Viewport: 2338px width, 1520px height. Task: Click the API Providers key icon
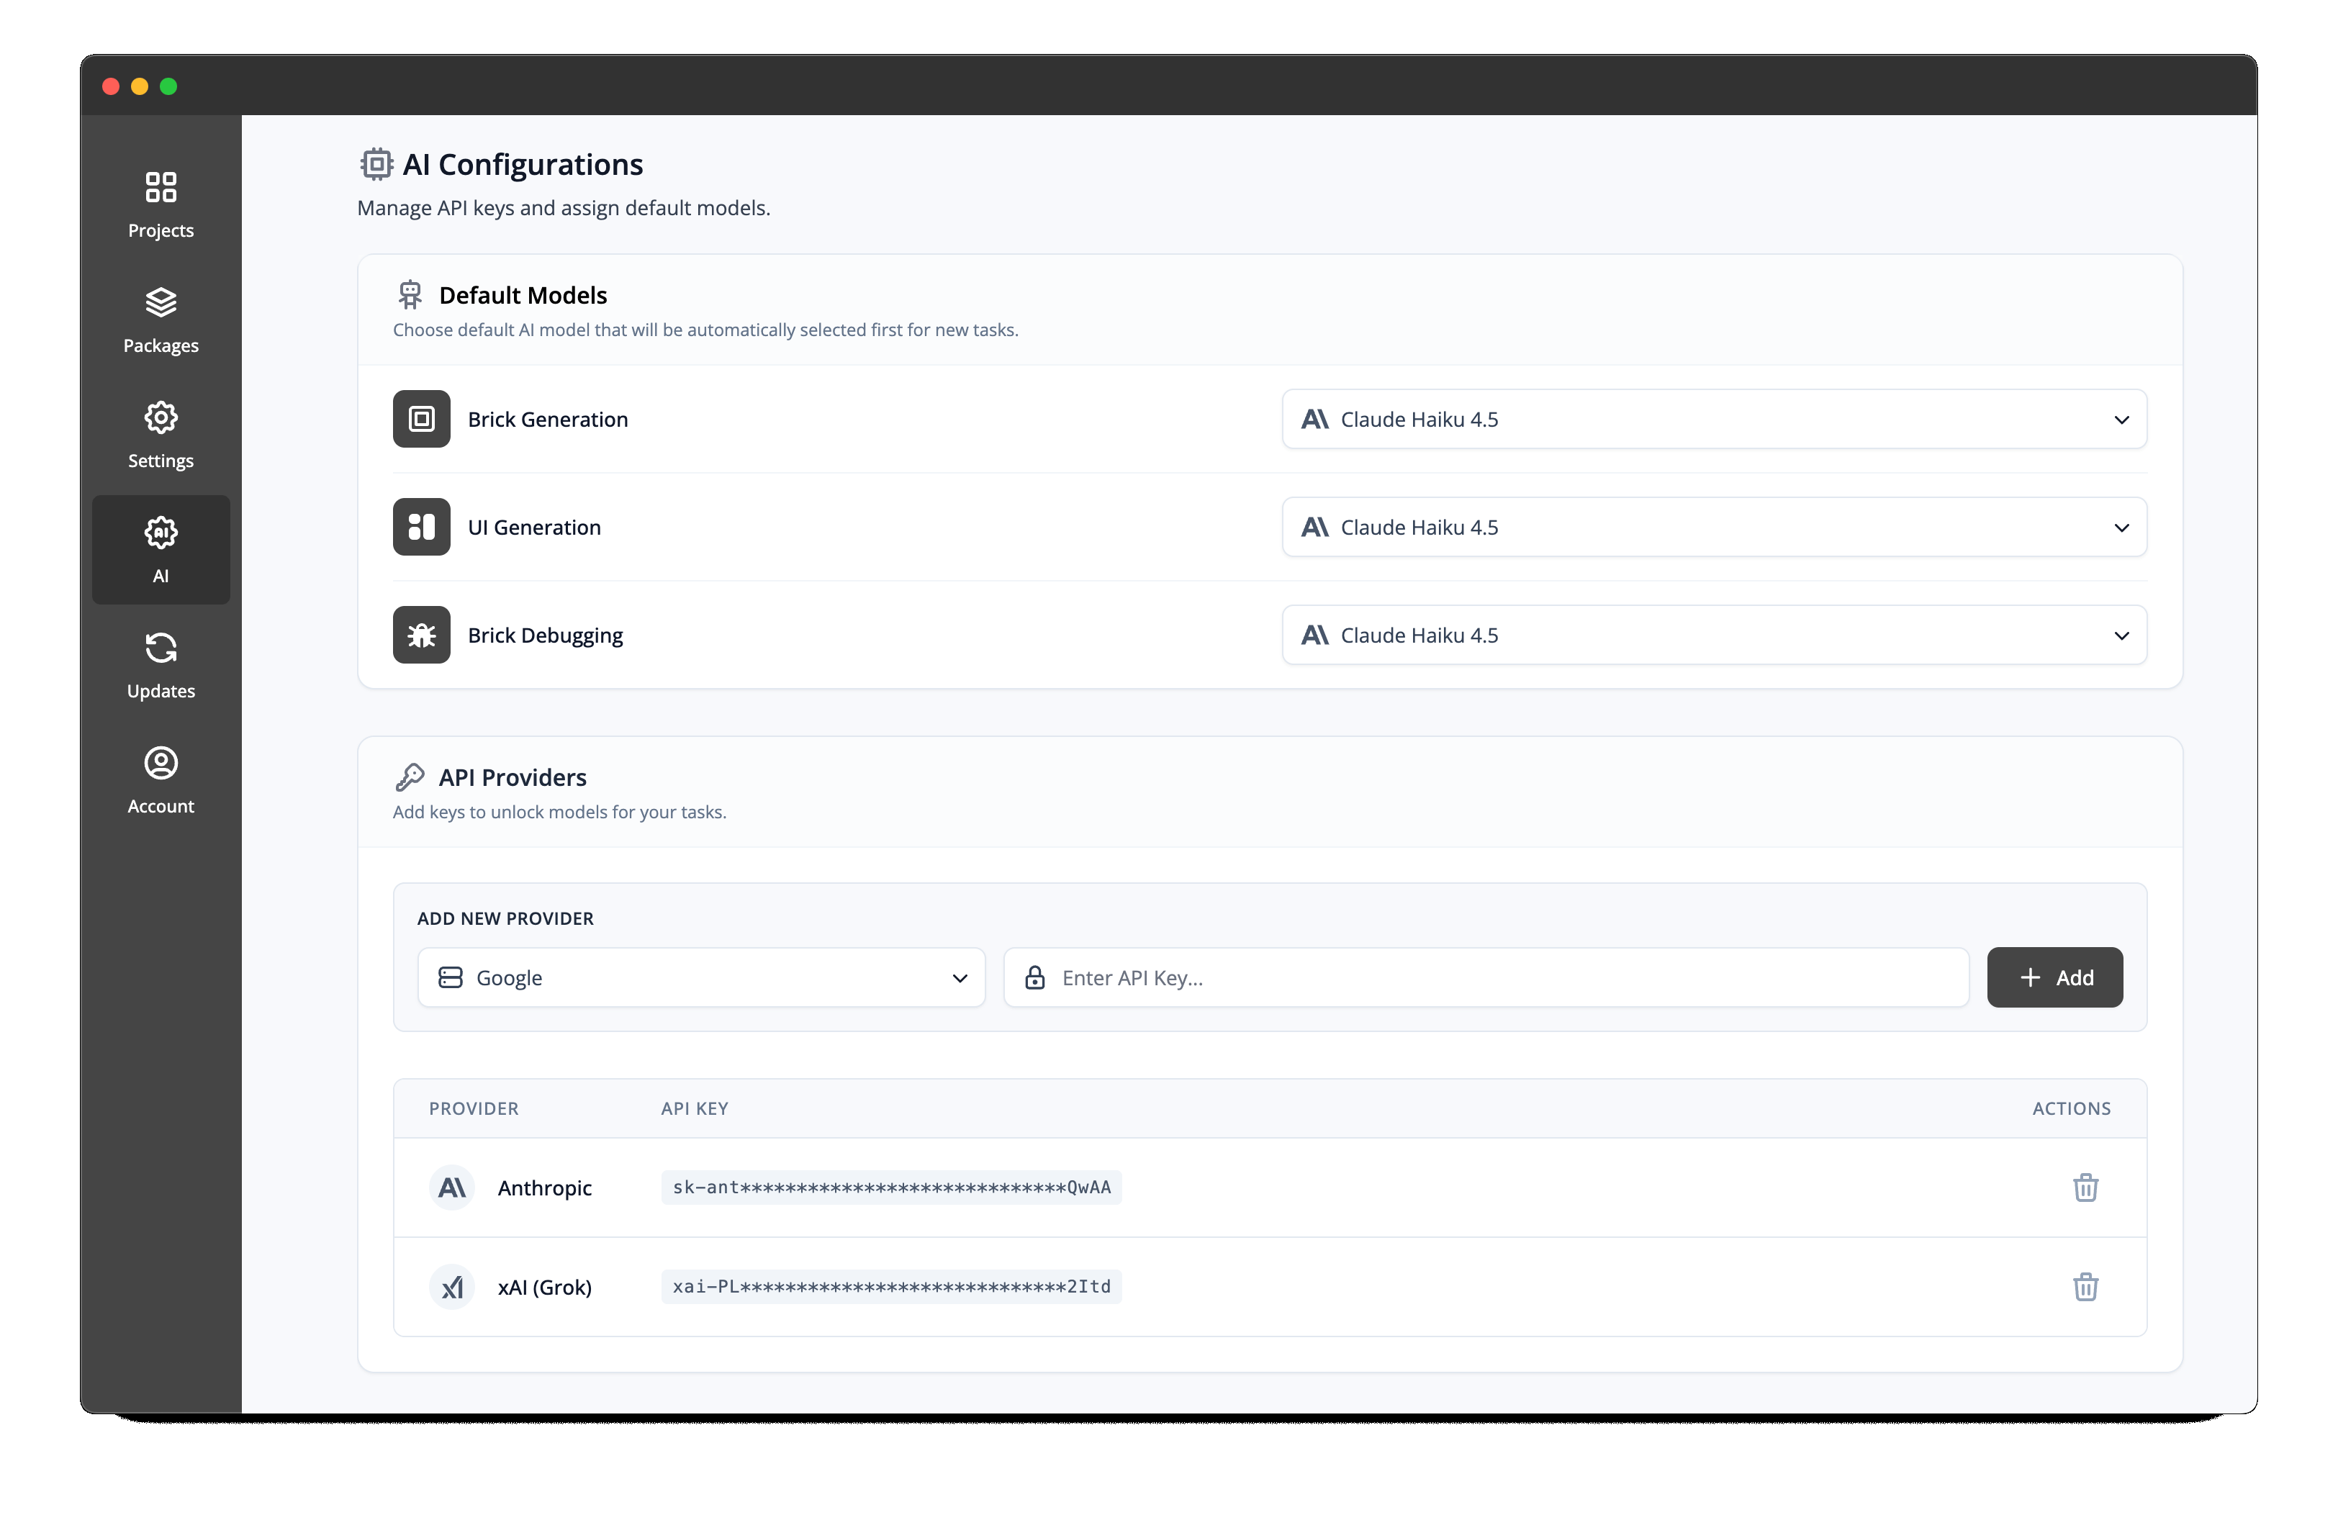coord(410,777)
